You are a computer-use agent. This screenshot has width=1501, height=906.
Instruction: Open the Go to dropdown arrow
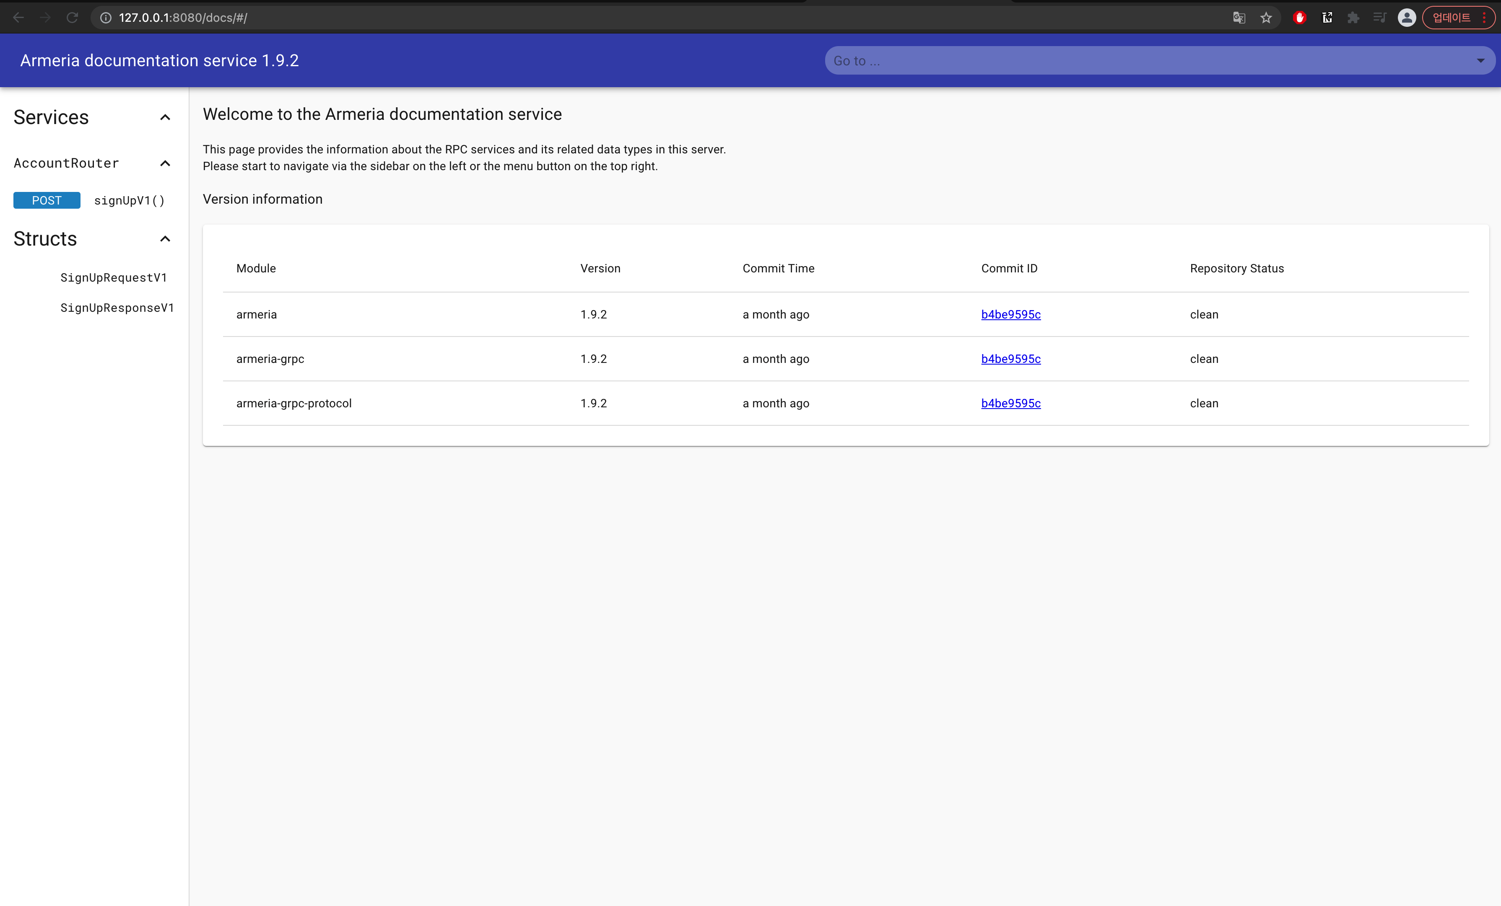coord(1480,61)
